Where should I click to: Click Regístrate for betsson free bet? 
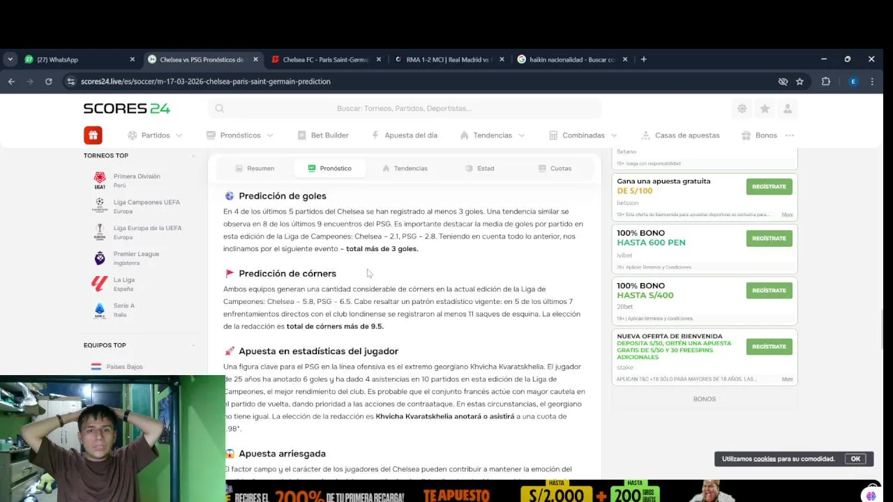769,187
